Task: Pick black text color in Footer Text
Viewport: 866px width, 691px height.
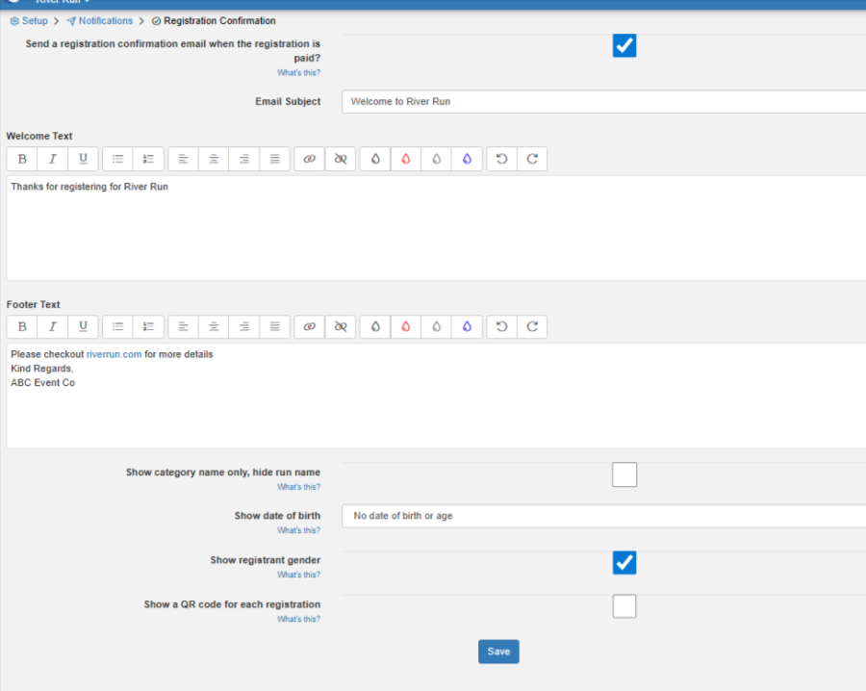Action: tap(375, 326)
